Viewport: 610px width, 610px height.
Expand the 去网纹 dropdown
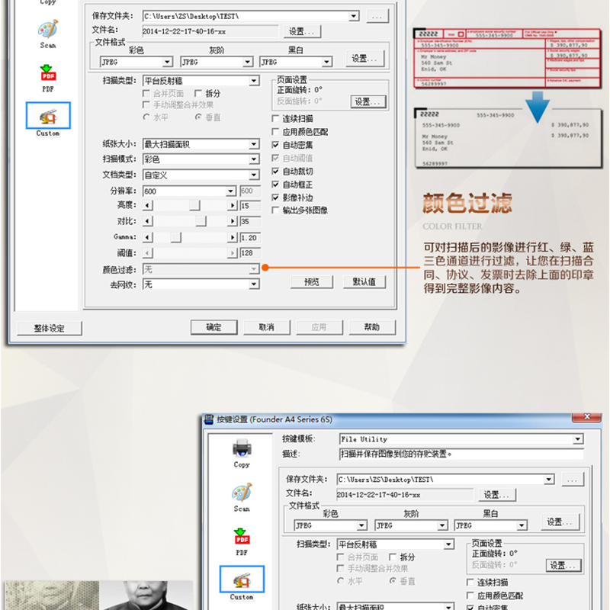click(254, 284)
